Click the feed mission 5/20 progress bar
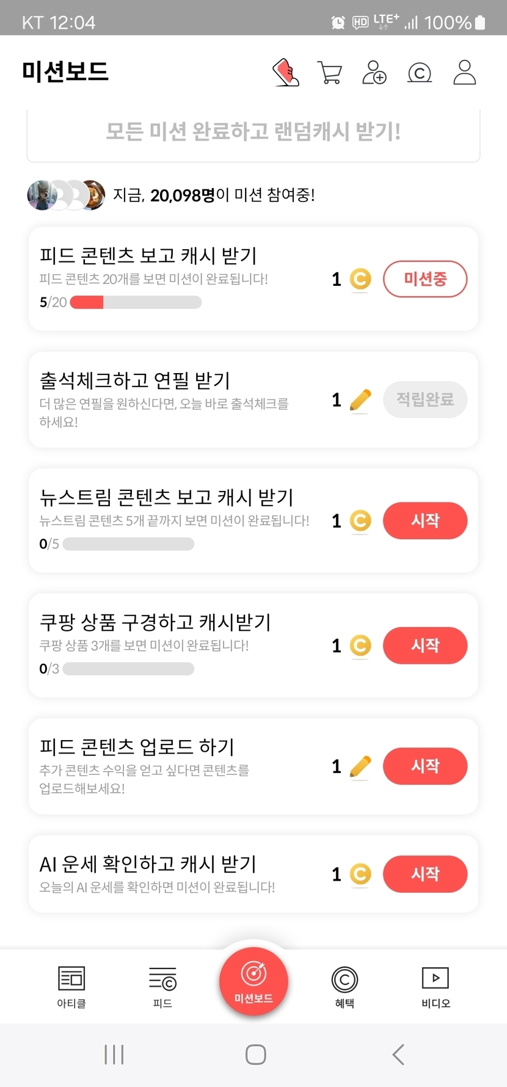Screen dimensions: 507x1087 click(x=136, y=302)
